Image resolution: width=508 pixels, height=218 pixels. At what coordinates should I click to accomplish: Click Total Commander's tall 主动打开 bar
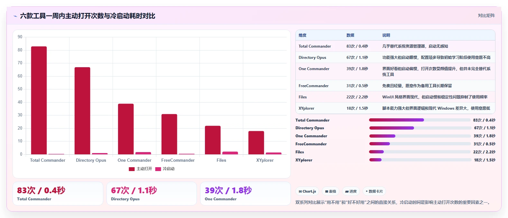pos(39,100)
